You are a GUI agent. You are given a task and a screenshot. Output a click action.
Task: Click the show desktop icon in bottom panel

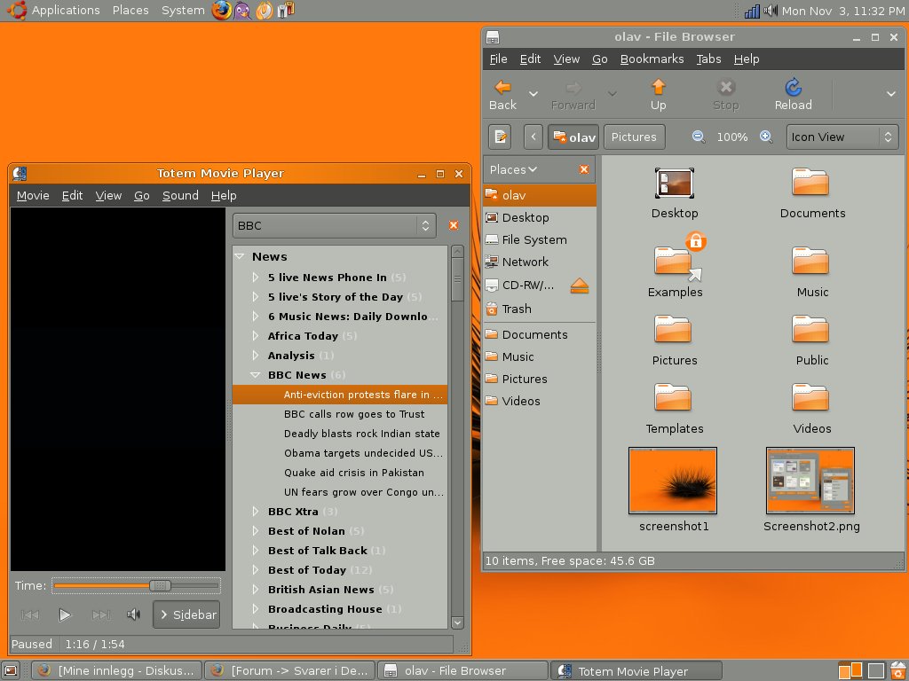[12, 670]
